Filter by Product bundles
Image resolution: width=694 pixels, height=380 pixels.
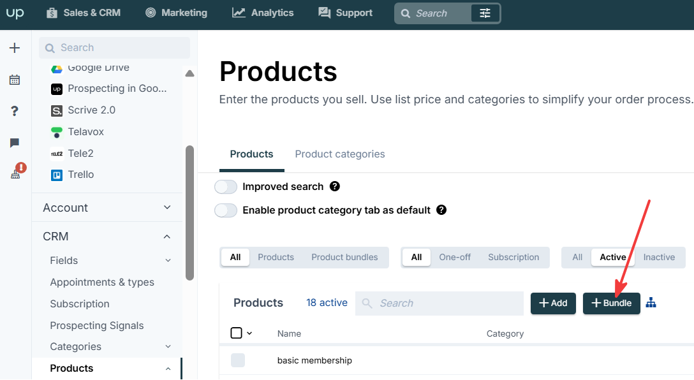[x=344, y=258]
